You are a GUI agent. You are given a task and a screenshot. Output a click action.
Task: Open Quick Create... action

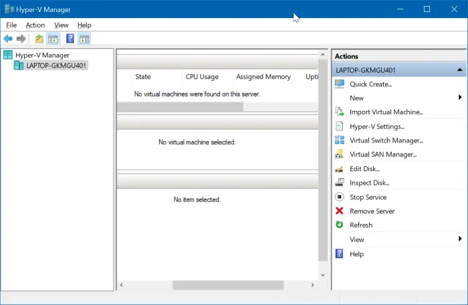(x=370, y=84)
